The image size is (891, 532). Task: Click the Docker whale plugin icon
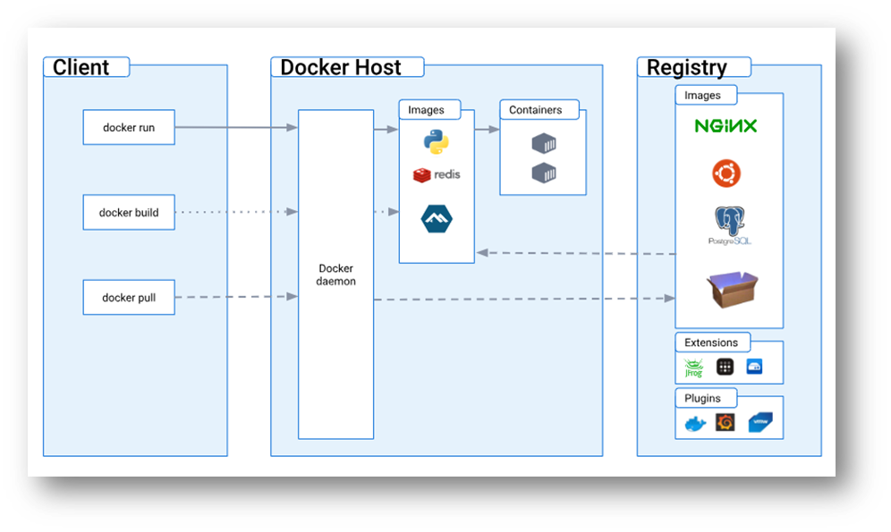695,424
